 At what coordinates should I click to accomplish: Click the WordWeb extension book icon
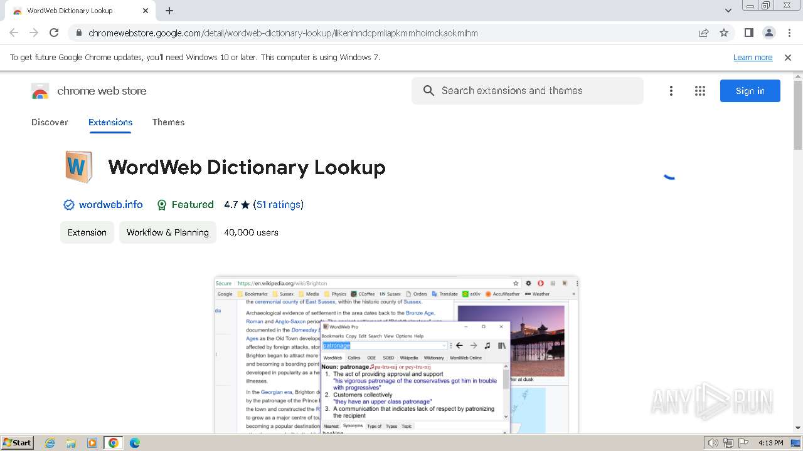(x=78, y=167)
